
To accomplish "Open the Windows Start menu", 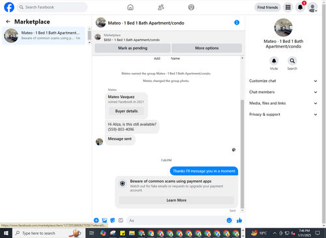I will pos(6,233).
